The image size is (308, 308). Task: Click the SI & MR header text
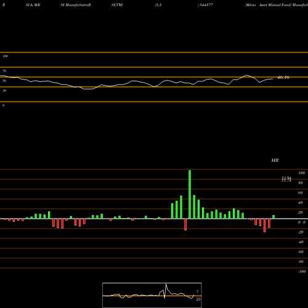click(x=33, y=5)
